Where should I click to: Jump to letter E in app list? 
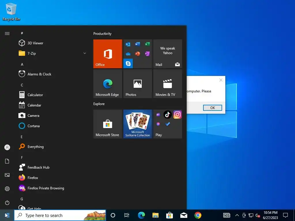pos(22,137)
